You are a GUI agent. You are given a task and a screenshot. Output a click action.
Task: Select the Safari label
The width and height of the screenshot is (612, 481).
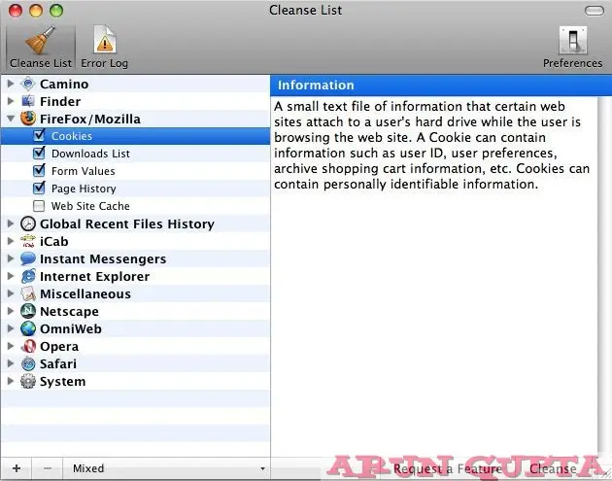(x=58, y=363)
